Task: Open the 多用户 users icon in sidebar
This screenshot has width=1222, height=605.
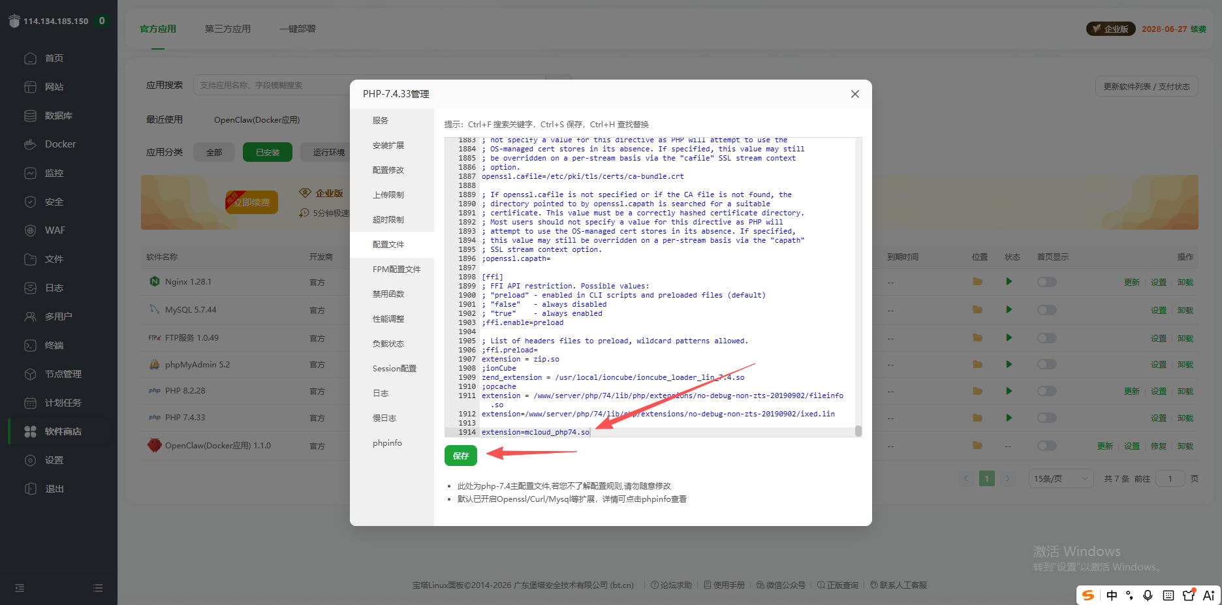Action: (x=30, y=317)
